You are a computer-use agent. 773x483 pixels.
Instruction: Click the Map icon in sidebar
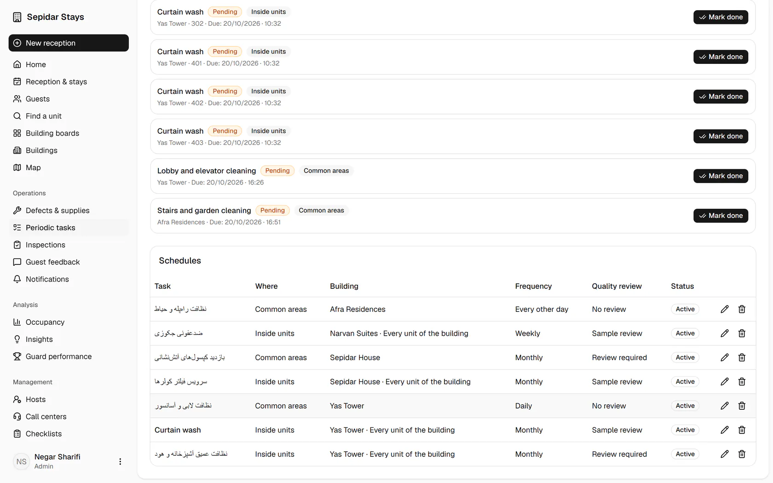pos(17,167)
